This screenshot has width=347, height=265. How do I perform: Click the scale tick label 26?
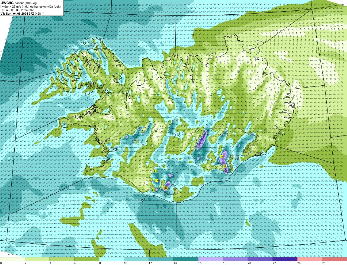(x=324, y=263)
